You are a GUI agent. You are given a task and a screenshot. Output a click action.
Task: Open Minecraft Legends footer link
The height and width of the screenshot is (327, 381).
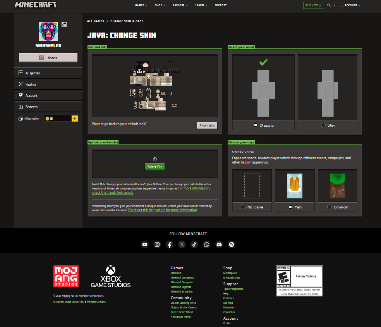[181, 287]
